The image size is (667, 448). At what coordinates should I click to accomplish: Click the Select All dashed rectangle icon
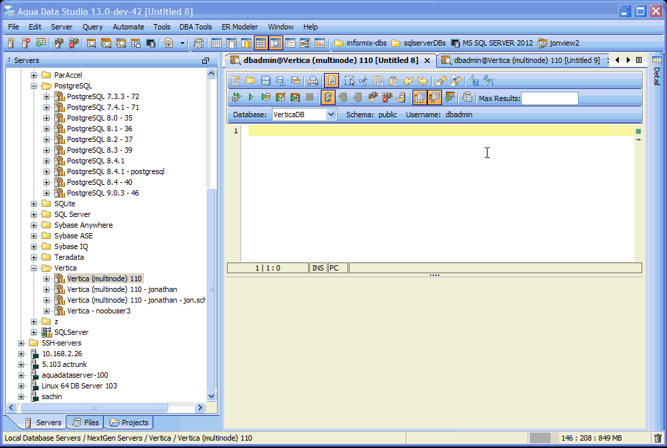tap(350, 80)
